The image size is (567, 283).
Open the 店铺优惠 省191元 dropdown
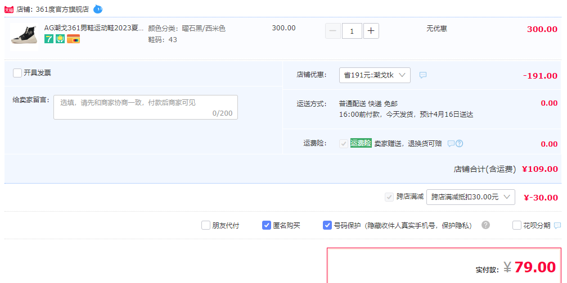375,75
